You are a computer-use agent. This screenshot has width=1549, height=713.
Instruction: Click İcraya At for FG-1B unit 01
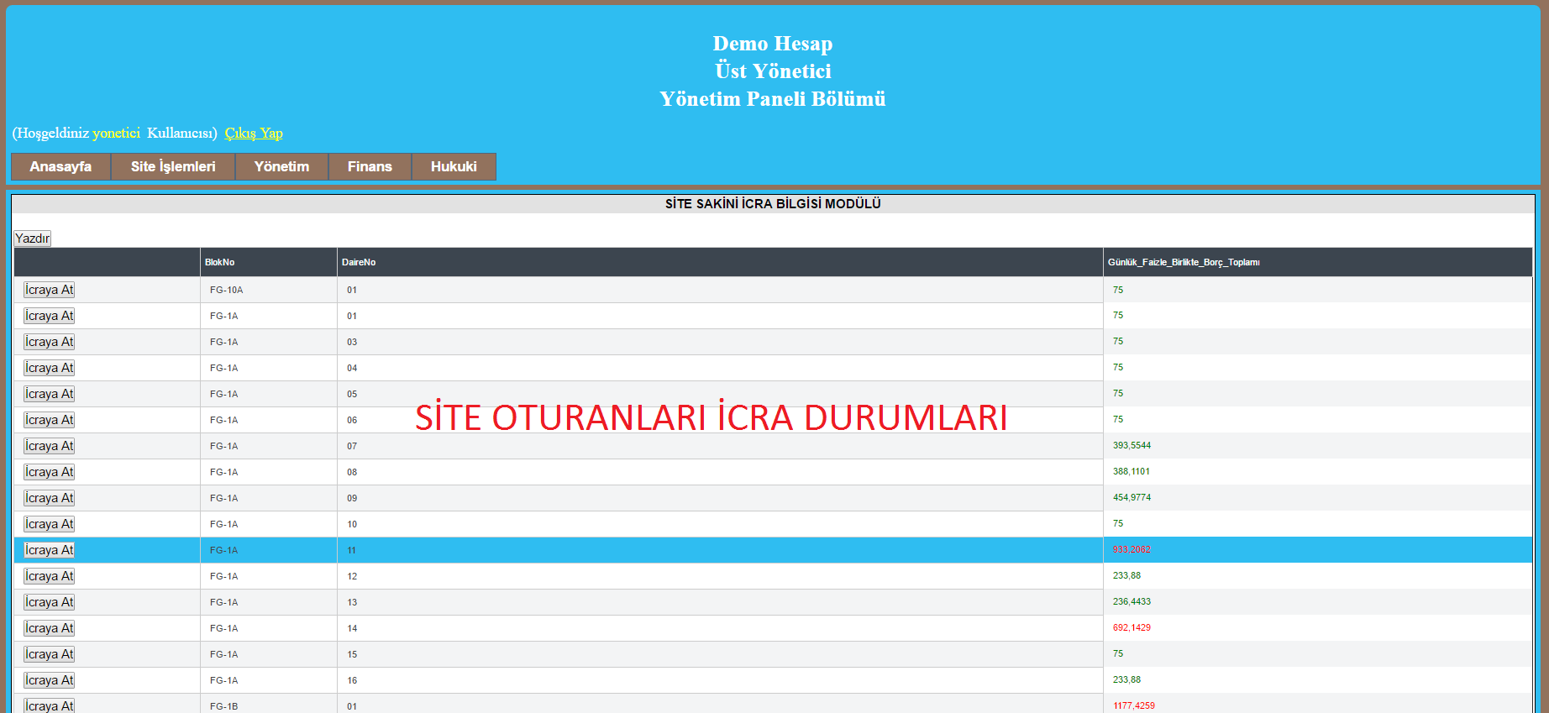pyautogui.click(x=50, y=705)
